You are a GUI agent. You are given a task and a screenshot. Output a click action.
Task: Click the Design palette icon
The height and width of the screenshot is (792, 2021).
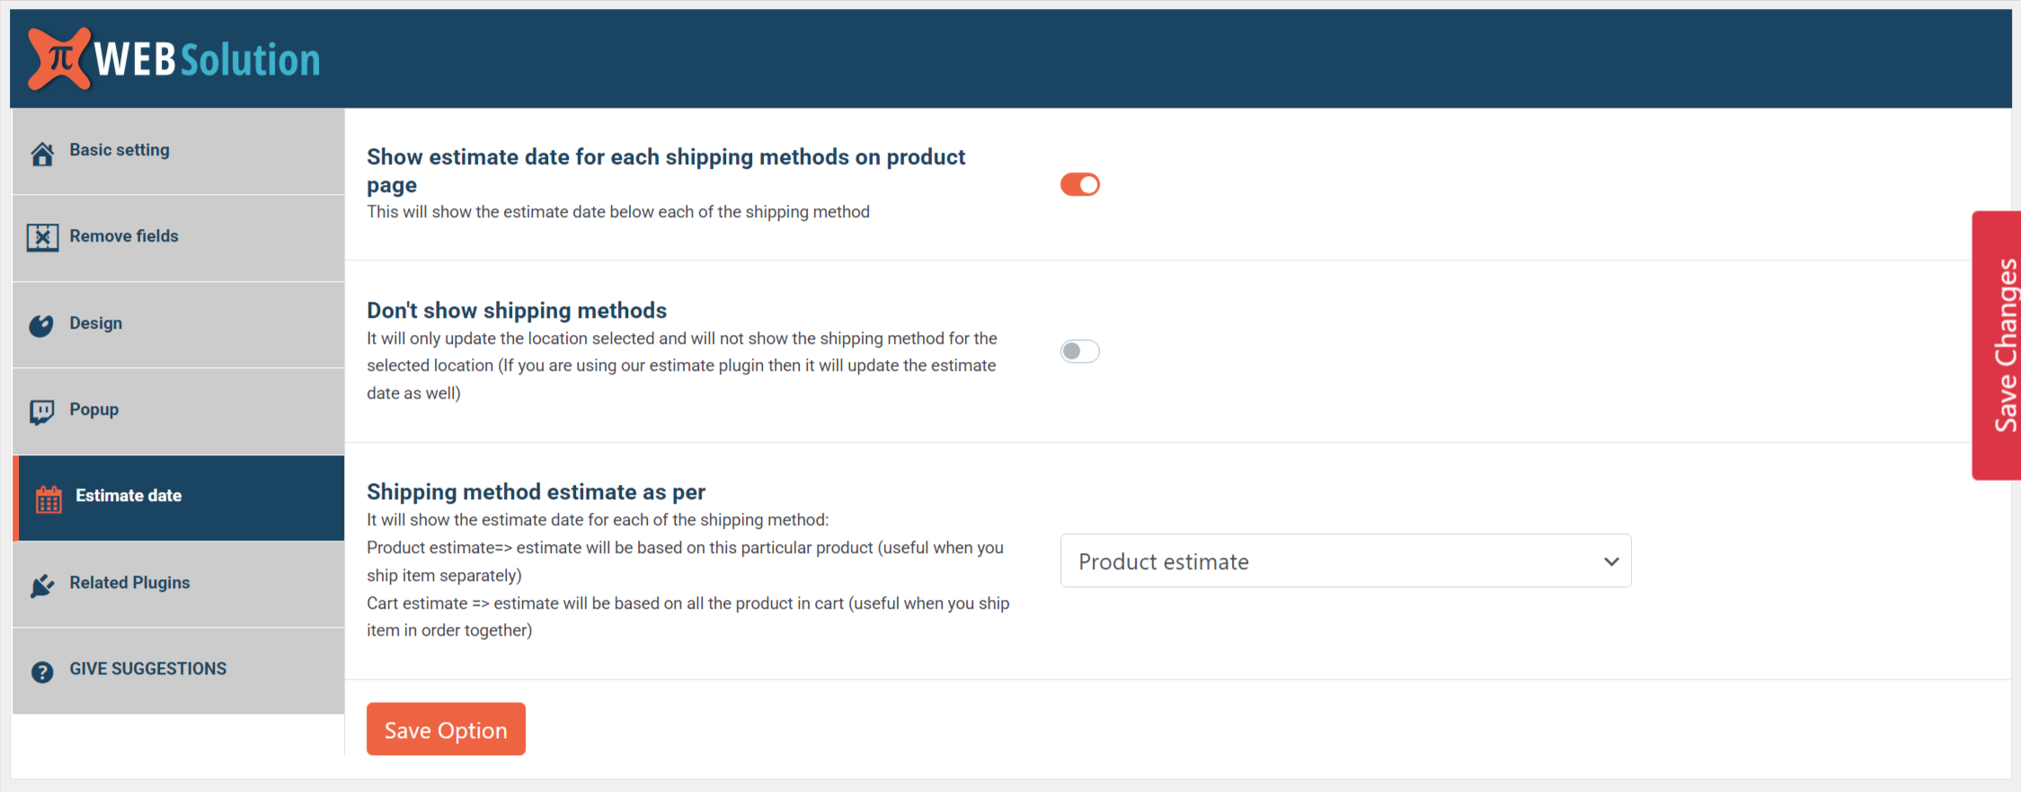click(x=41, y=325)
